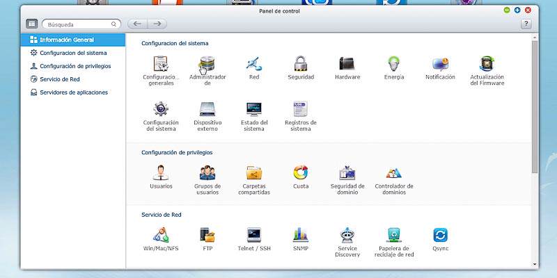Screen dimensions: 557x278
Task: Open Service Discovery icon
Action: coord(347,235)
